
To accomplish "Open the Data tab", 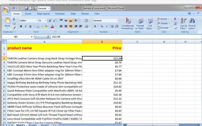I will (73, 14).
